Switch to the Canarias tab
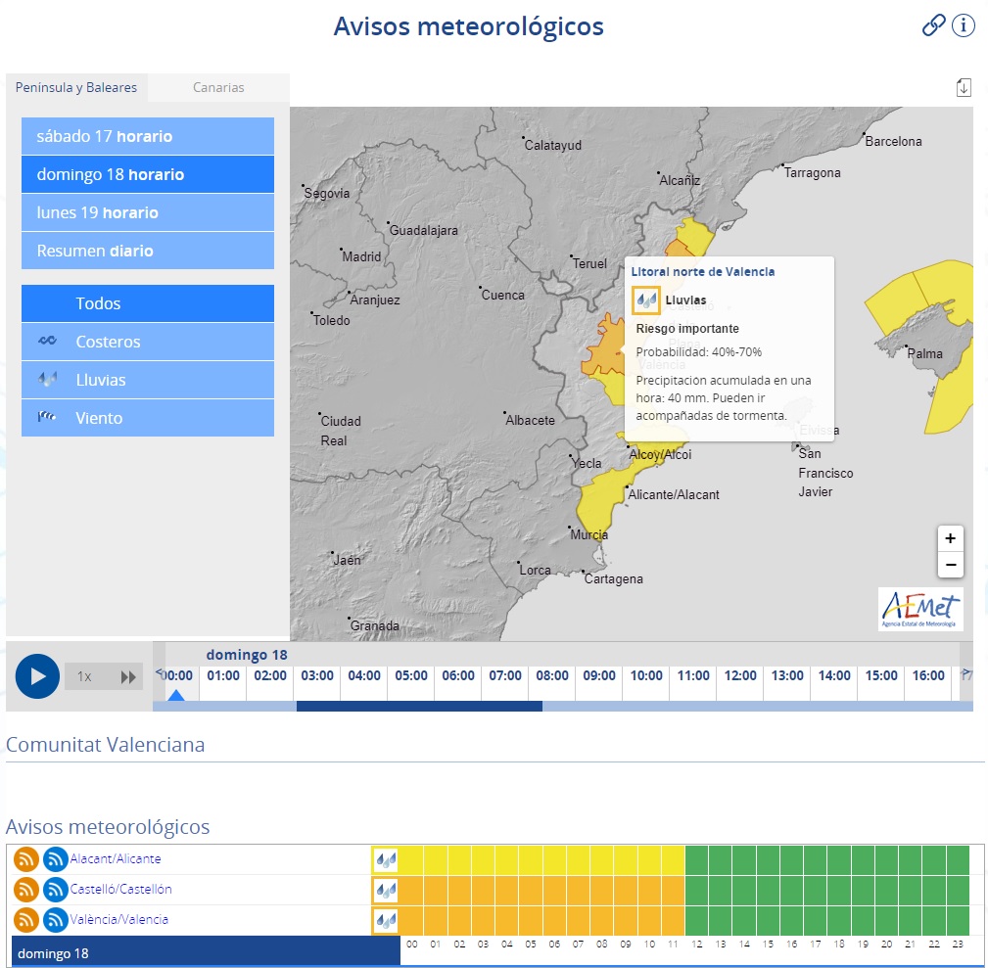The image size is (988, 968). pos(218,87)
